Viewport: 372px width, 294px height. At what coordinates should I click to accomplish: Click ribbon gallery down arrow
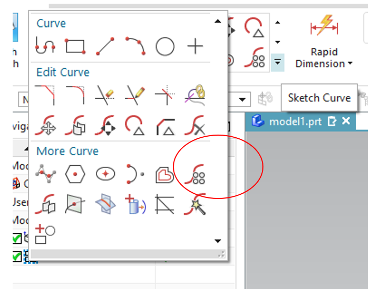[278, 42]
